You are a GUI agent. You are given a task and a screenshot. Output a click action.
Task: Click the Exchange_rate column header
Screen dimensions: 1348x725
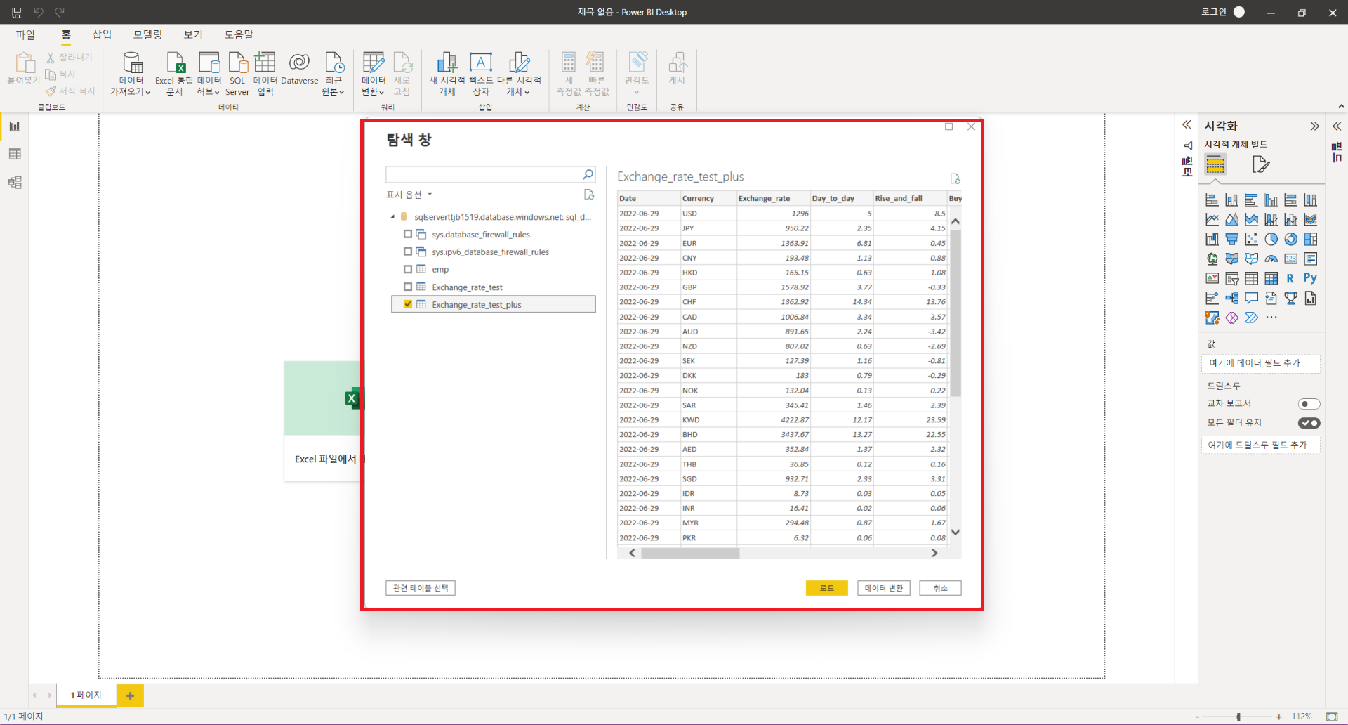tap(773, 198)
